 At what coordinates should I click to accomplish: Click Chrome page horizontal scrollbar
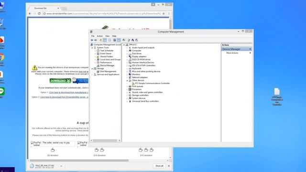point(79,161)
